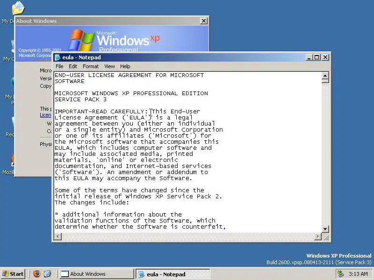Image resolution: width=374 pixels, height=280 pixels.
Task: Click 'MICROSOFT WINDOWS XP PROFESSIONAL EDITION' line
Action: point(131,93)
